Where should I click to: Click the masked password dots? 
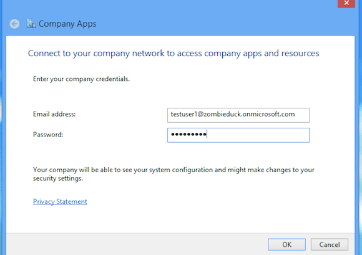(x=188, y=134)
